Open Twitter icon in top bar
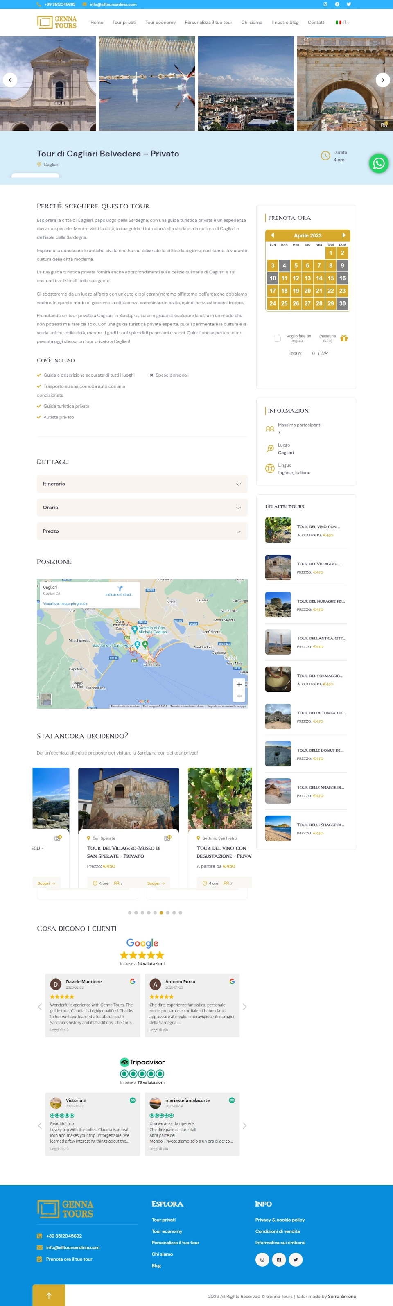Viewport: 393px width, 1306px height. click(349, 4)
